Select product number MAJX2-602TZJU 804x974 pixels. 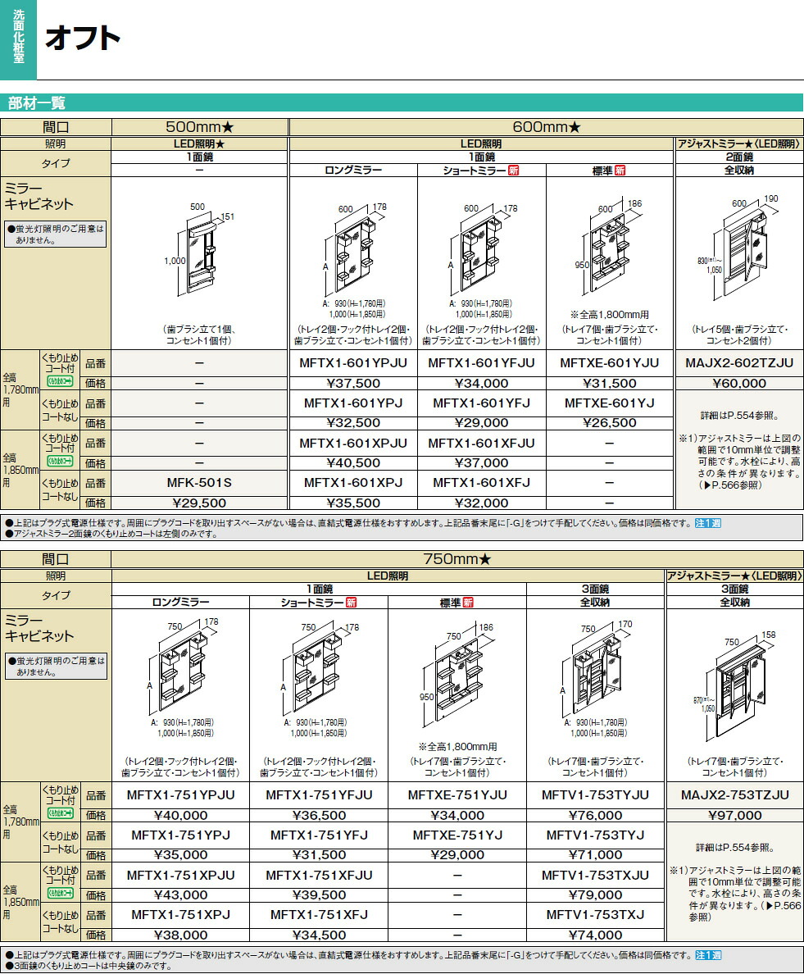click(x=738, y=362)
